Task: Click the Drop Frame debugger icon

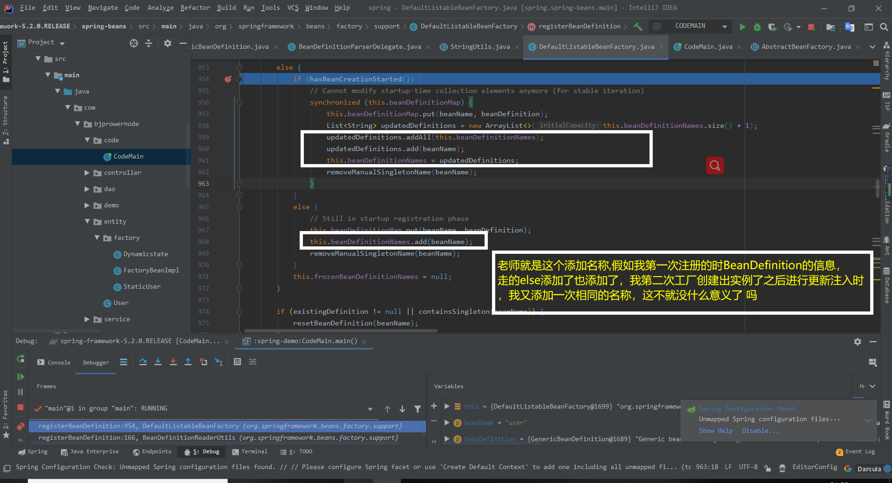Action: (203, 362)
